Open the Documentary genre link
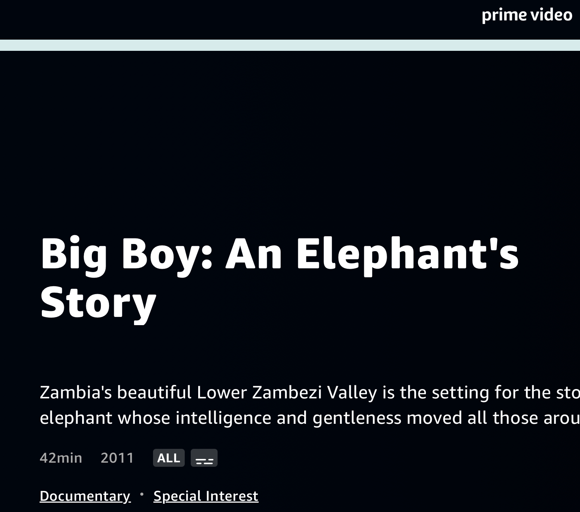The width and height of the screenshot is (580, 512). (x=85, y=496)
